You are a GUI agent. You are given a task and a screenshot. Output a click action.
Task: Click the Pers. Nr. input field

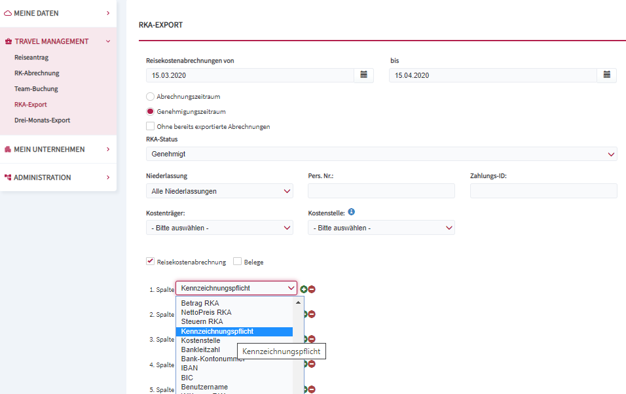click(381, 191)
